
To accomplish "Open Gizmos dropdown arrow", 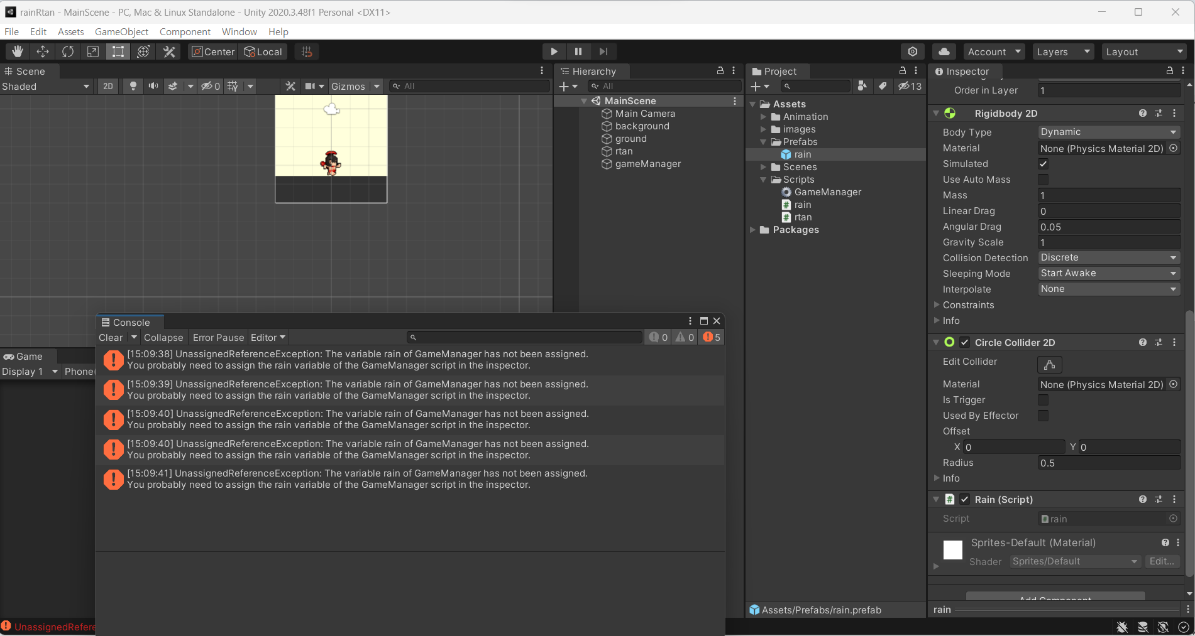I will point(377,86).
